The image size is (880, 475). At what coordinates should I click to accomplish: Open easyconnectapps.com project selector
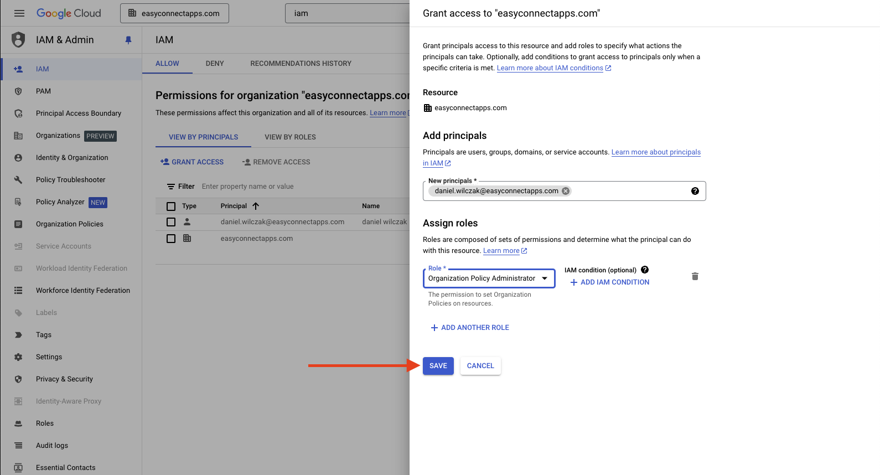click(x=174, y=13)
